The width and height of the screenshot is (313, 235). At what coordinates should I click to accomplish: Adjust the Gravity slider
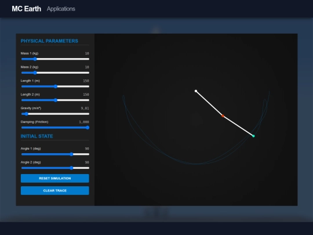point(55,114)
